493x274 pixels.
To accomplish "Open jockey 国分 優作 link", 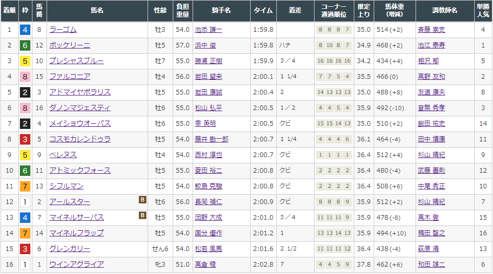I will click(208, 234).
